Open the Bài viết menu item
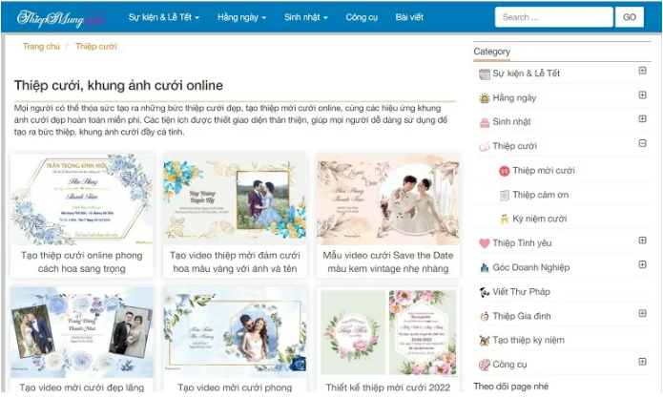 tap(409, 17)
